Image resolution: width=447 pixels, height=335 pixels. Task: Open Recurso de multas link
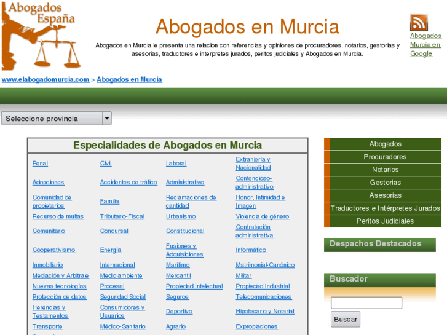pyautogui.click(x=58, y=216)
